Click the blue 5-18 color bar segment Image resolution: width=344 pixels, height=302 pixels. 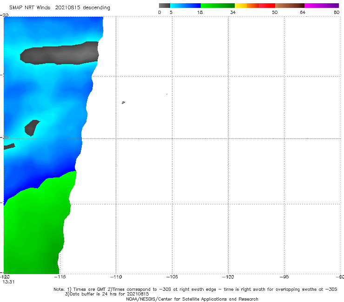185,6
